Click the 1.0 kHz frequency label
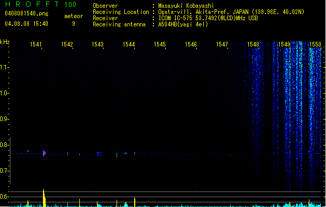 (4, 93)
